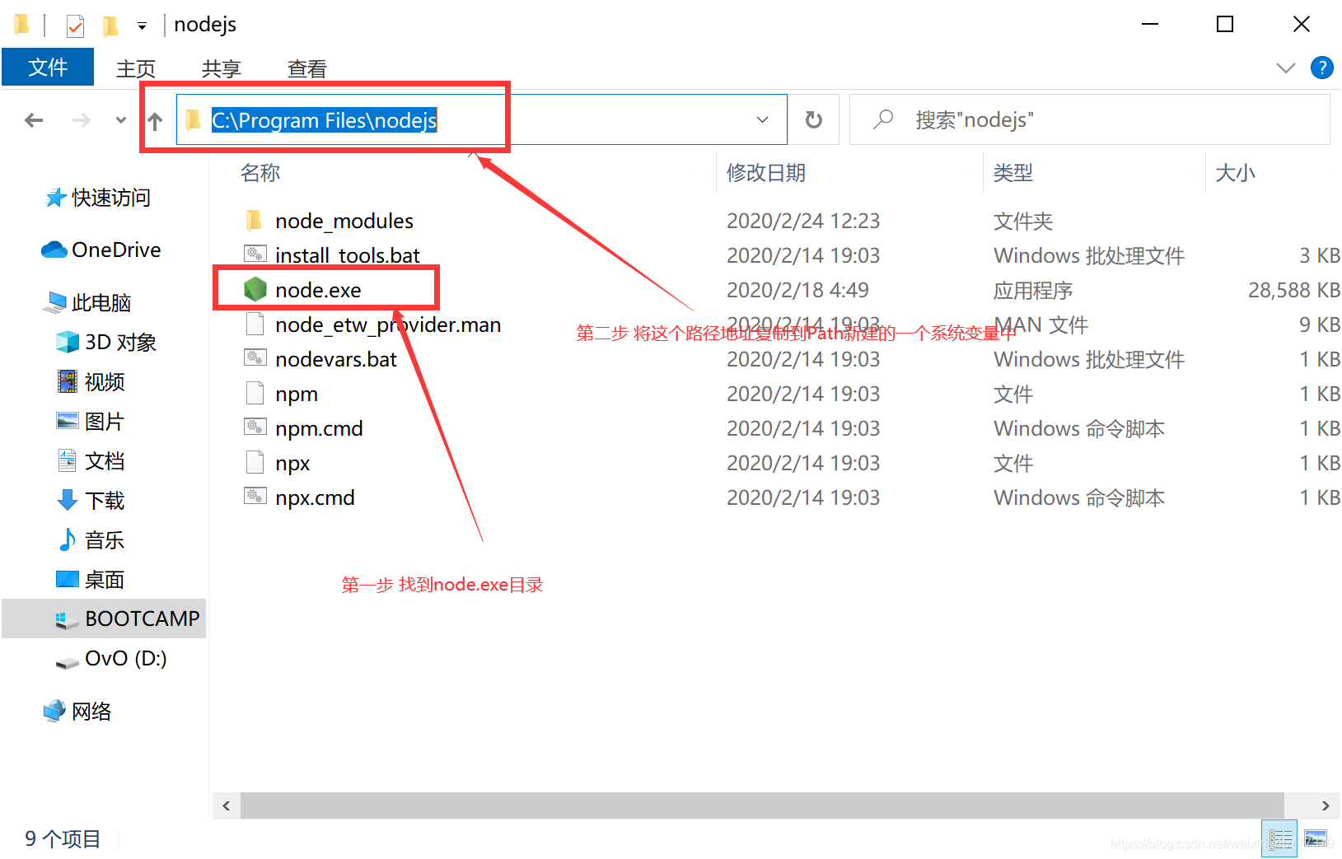Viewport: 1342px width, 859px height.
Task: Click the nodevars.bat file name
Action: 336,359
